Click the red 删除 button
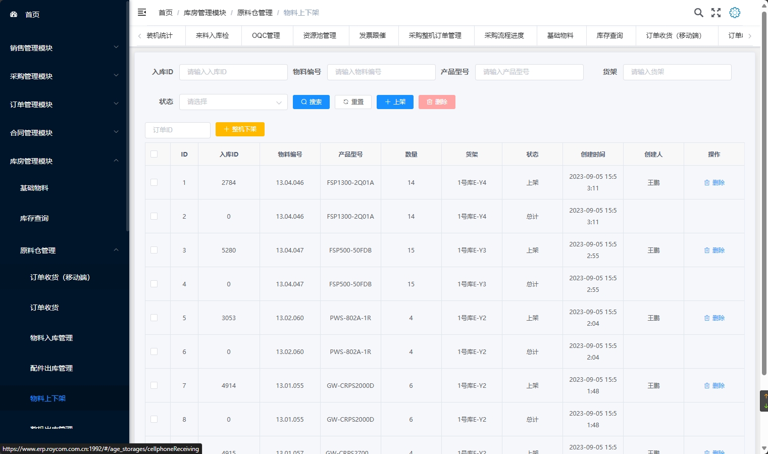 pyautogui.click(x=437, y=102)
